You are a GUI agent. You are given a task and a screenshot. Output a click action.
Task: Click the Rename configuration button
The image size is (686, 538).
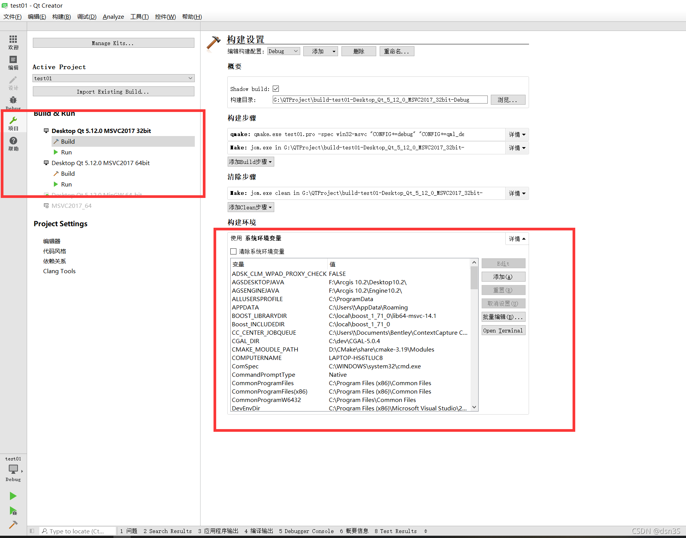(x=397, y=51)
